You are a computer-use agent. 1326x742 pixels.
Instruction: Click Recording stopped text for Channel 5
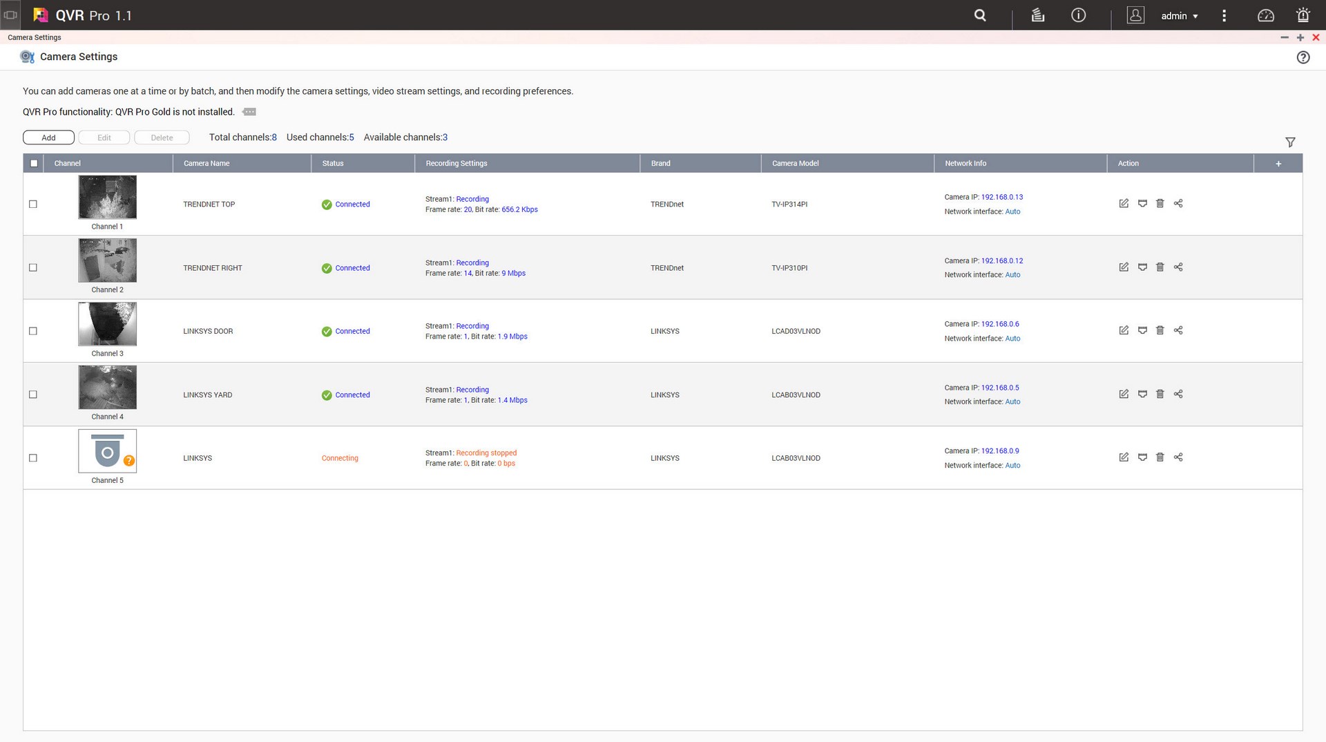tap(486, 453)
